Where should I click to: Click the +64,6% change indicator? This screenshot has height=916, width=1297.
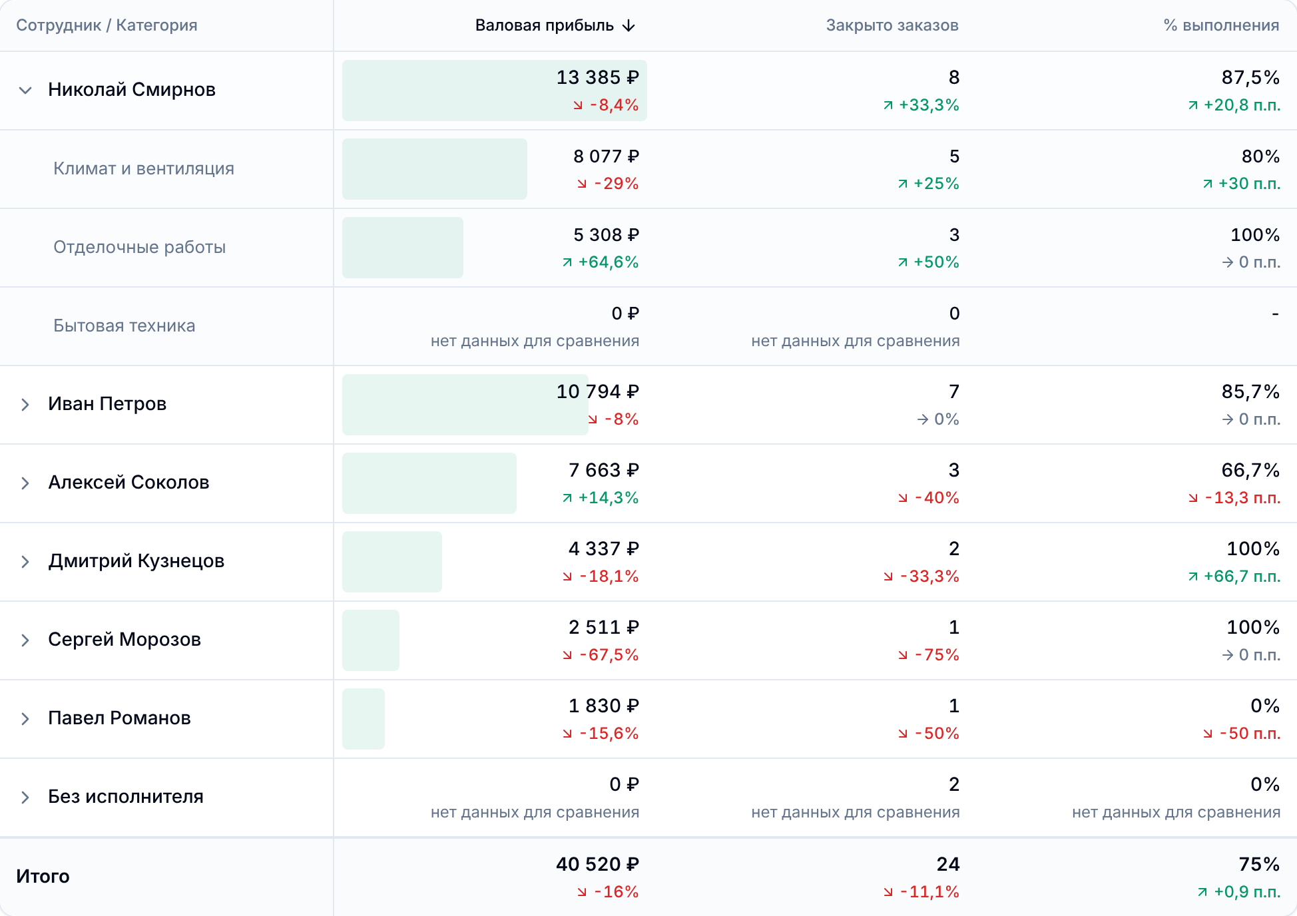(x=601, y=262)
